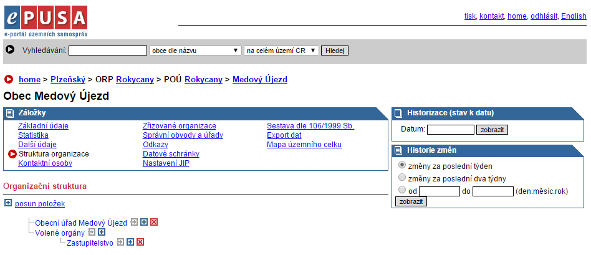Click POÚ Rokycany breadcrumb link
The image size is (591, 255).
click(203, 80)
